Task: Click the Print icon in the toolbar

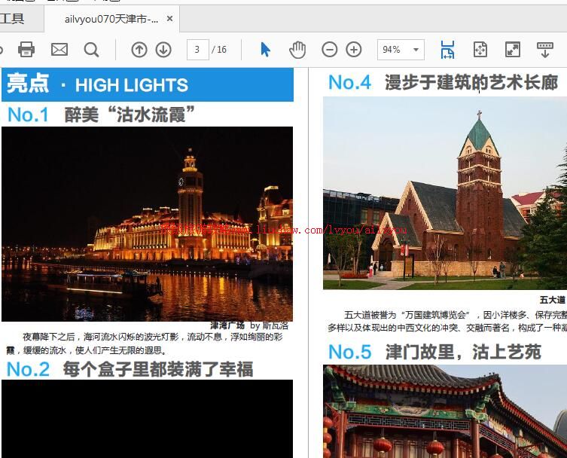Action: 26,50
